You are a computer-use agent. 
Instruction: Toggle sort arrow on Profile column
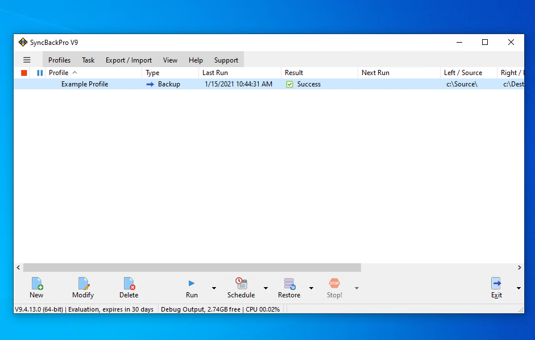(x=74, y=72)
